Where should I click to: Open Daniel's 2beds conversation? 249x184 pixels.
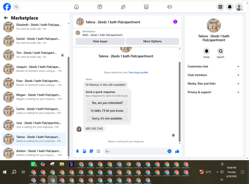(33, 41)
